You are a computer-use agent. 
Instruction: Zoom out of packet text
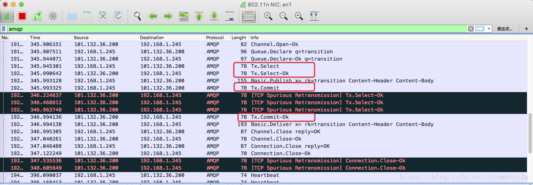pos(283,16)
